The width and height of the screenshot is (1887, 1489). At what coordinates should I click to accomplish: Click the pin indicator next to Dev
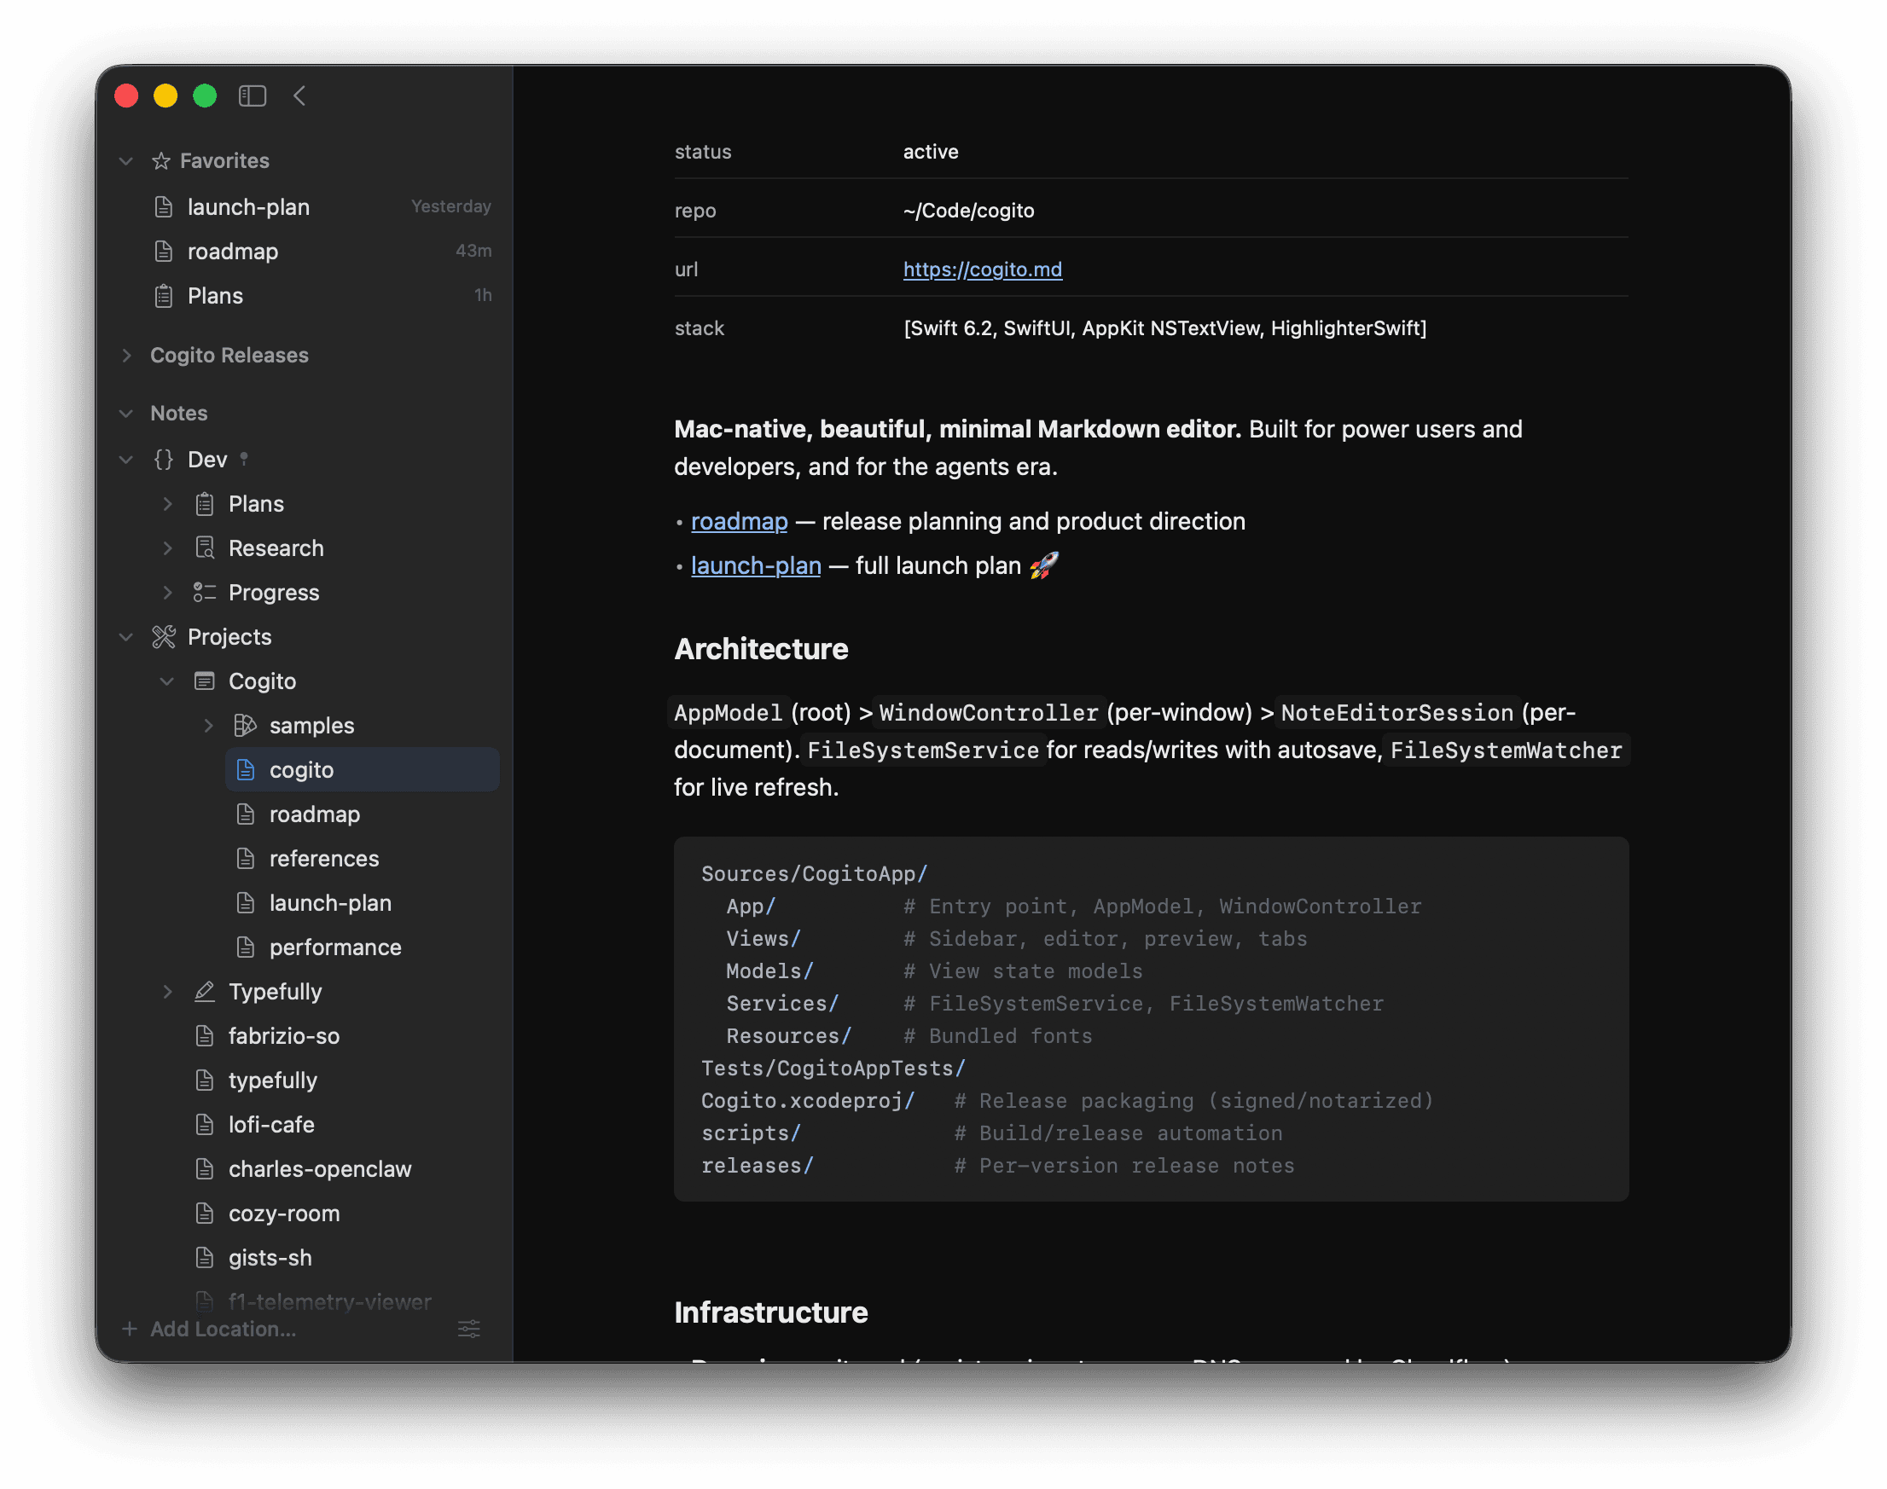coord(244,459)
